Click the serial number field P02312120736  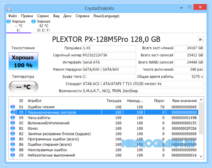109,55
